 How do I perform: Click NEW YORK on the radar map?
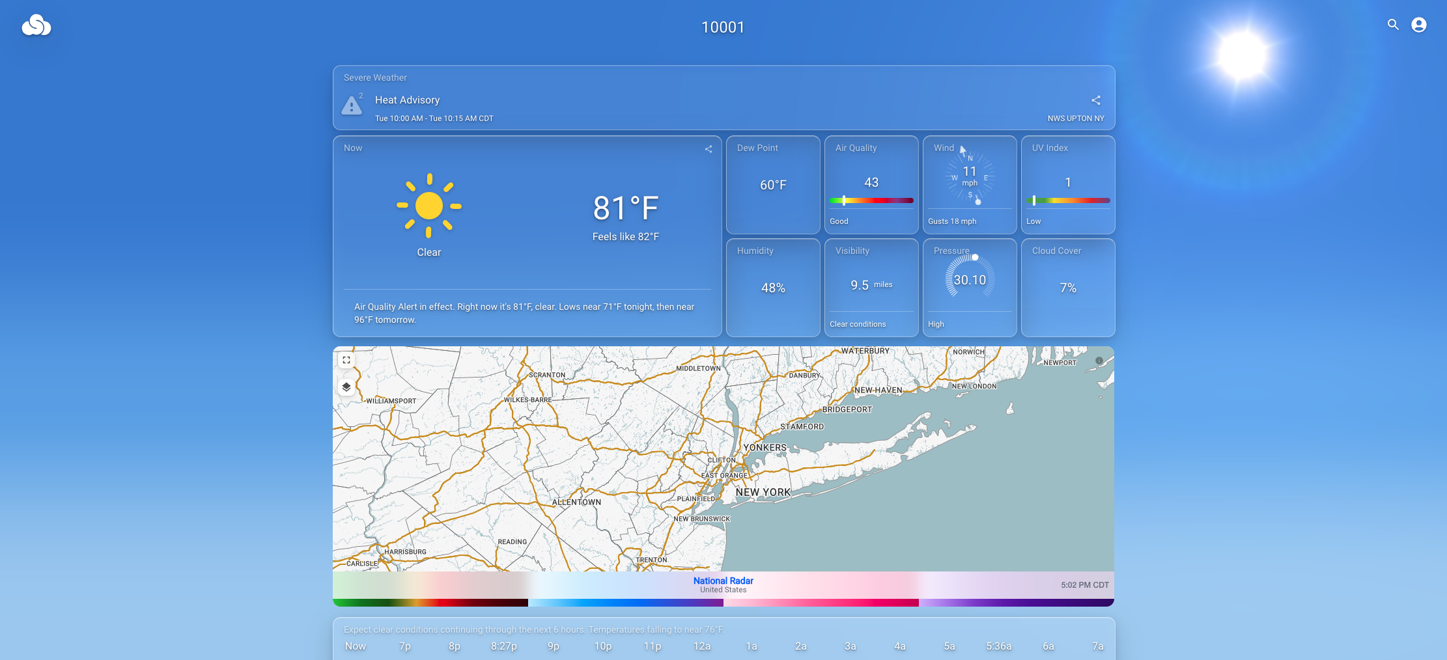tap(763, 493)
